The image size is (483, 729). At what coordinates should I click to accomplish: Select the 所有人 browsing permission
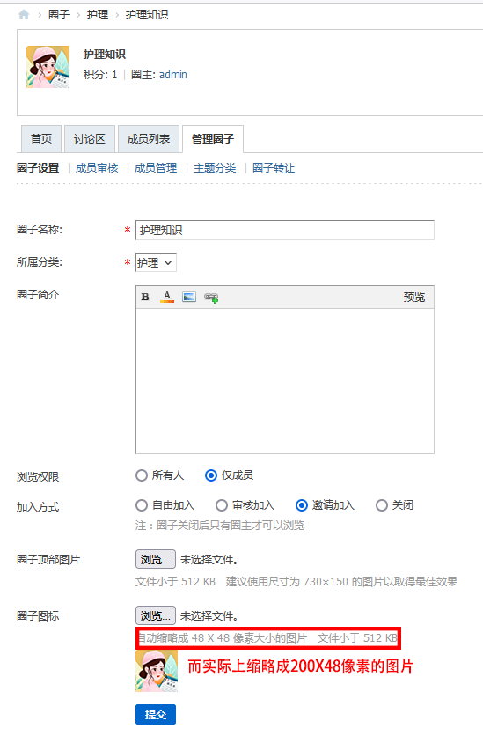coord(141,475)
